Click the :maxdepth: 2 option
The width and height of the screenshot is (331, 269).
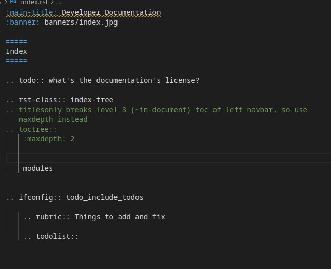pos(49,139)
